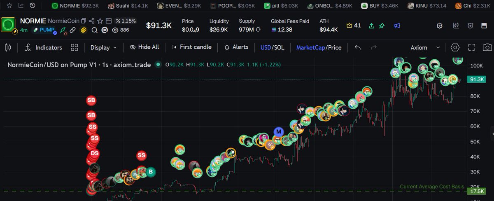Select MarketCap chart mode
This screenshot has height=201, width=494.
click(311, 47)
